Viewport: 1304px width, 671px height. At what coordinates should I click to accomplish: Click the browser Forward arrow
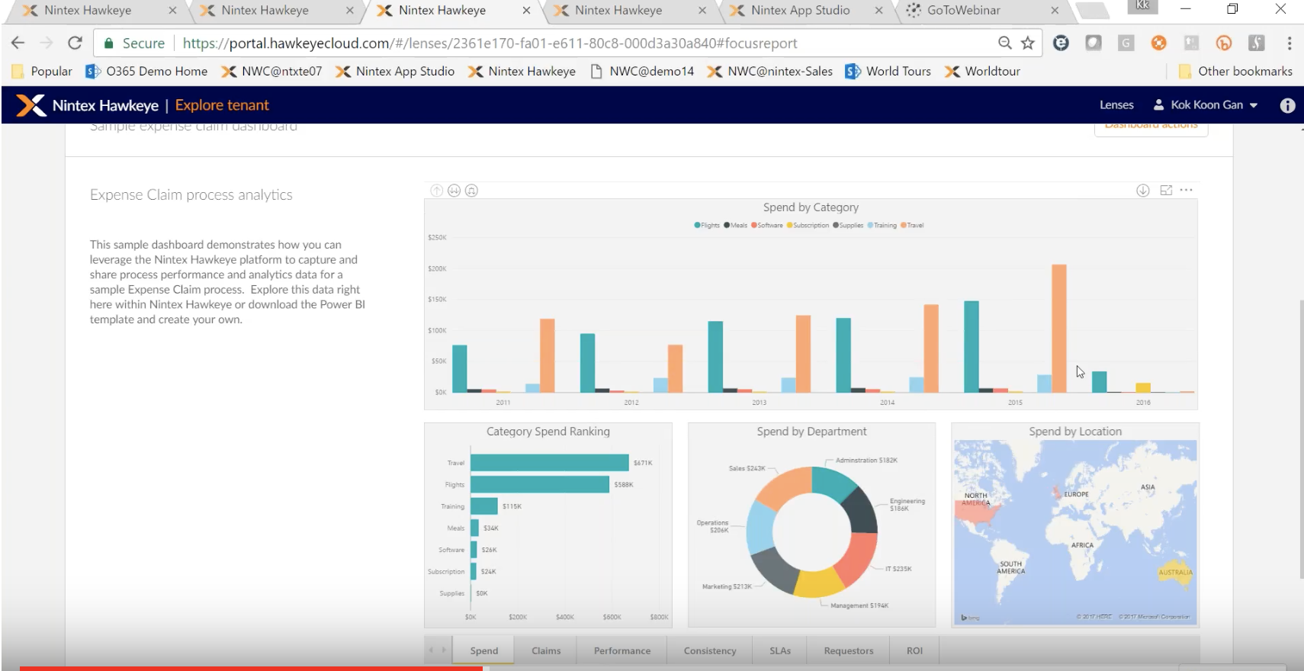[47, 43]
